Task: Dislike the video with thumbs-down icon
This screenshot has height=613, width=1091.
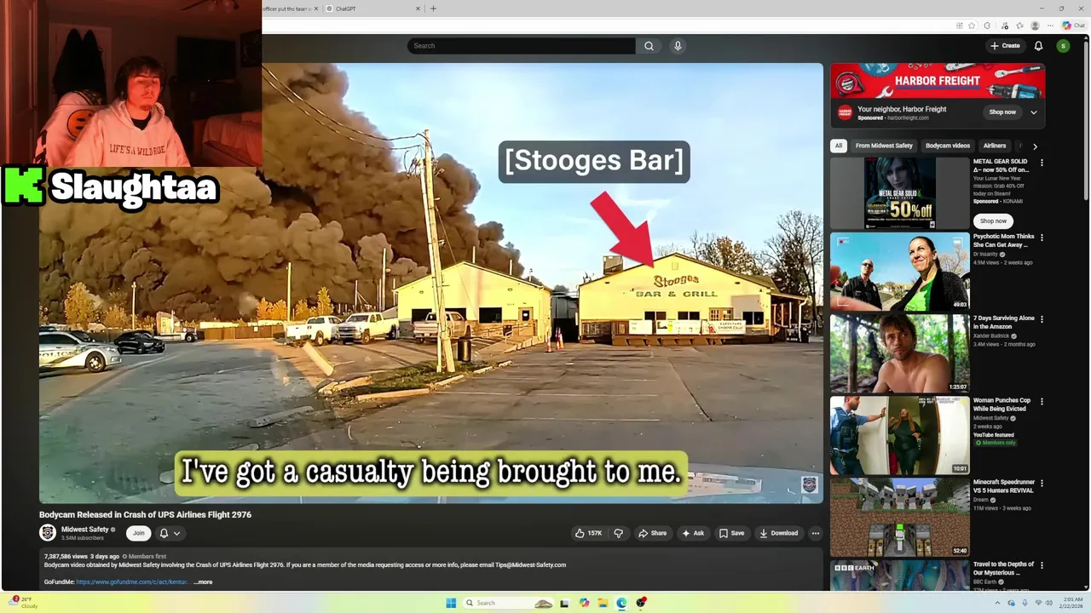Action: click(x=619, y=533)
